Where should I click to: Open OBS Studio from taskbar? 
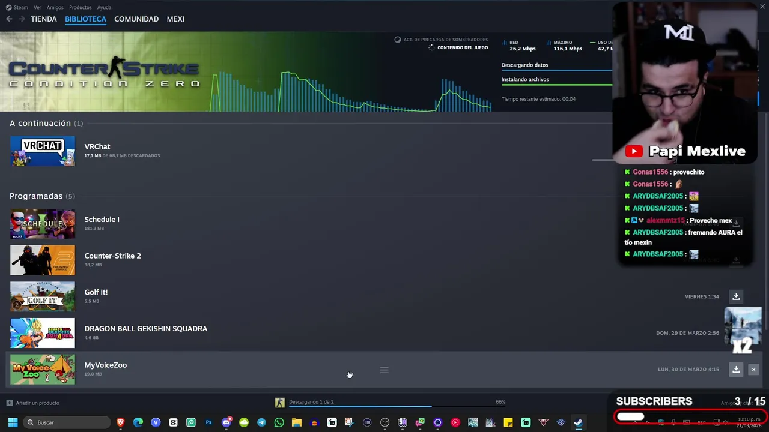click(x=385, y=422)
